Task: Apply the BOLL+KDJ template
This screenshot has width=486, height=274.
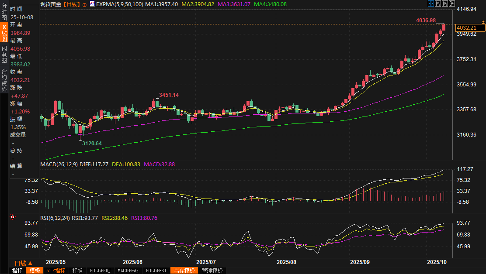Action: 100,271
